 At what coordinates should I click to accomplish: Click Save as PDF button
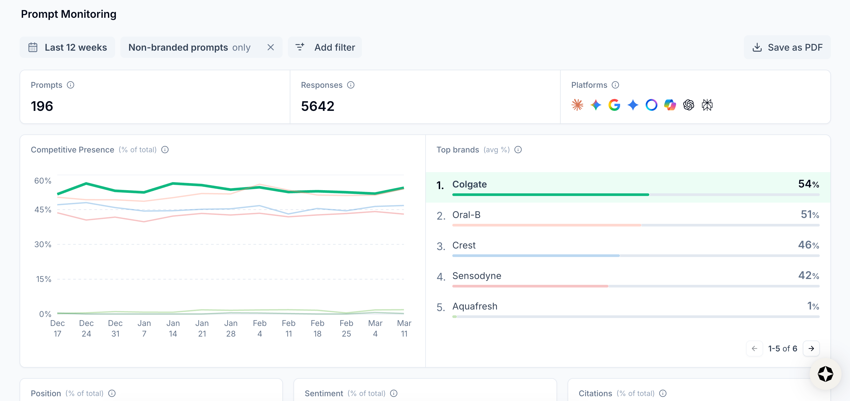(x=787, y=47)
